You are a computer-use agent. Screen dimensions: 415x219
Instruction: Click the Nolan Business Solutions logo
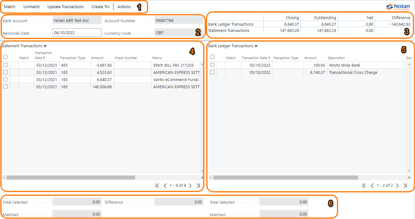coord(397,7)
